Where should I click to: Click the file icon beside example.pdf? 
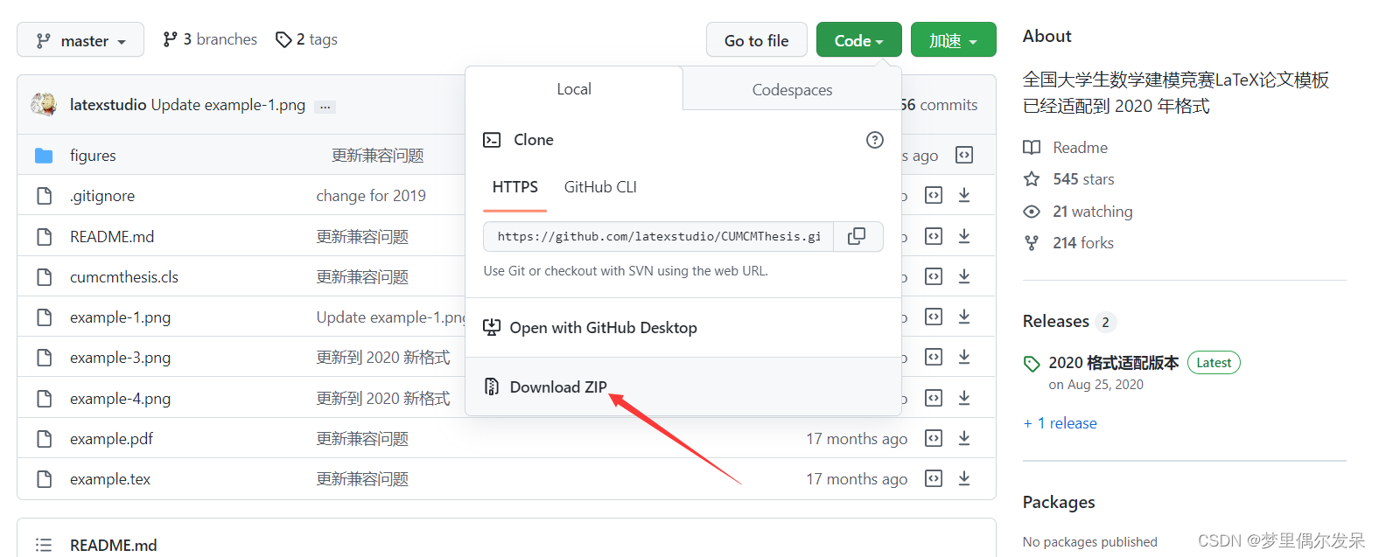click(x=45, y=439)
